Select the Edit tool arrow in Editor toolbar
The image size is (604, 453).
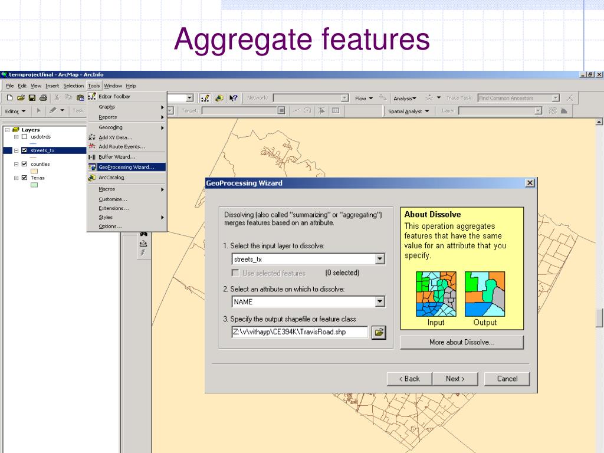pyautogui.click(x=38, y=111)
